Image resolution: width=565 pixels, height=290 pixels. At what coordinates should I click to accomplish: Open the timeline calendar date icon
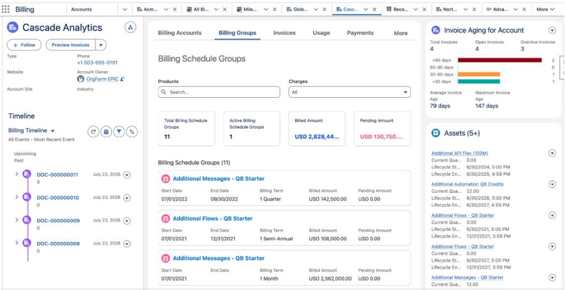(106, 131)
